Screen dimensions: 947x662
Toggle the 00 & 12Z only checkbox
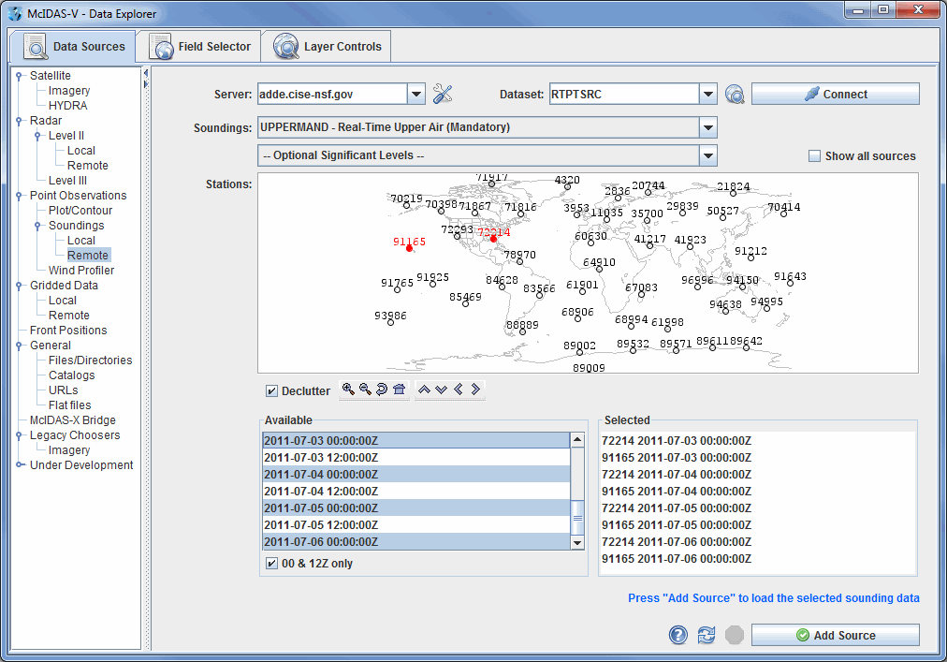pyautogui.click(x=271, y=564)
